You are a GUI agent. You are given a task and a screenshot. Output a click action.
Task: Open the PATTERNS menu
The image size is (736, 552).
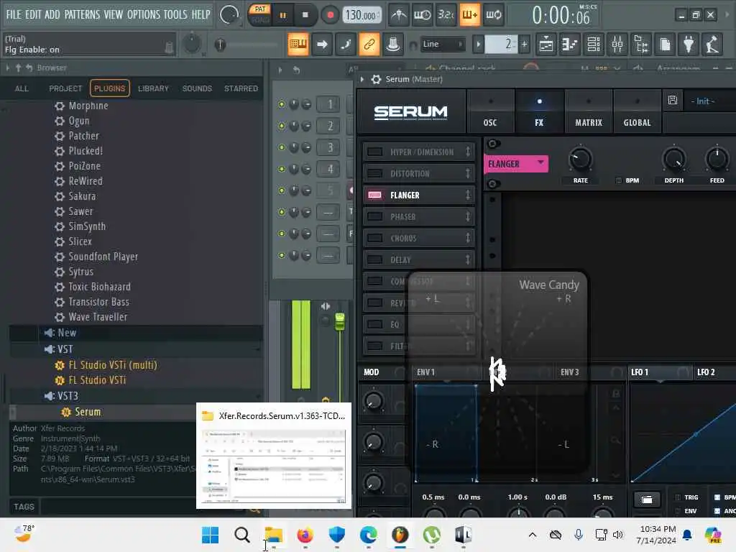tap(82, 14)
